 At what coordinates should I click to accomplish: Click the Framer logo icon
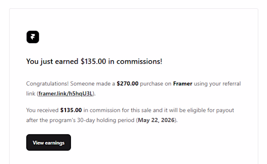pos(33,37)
